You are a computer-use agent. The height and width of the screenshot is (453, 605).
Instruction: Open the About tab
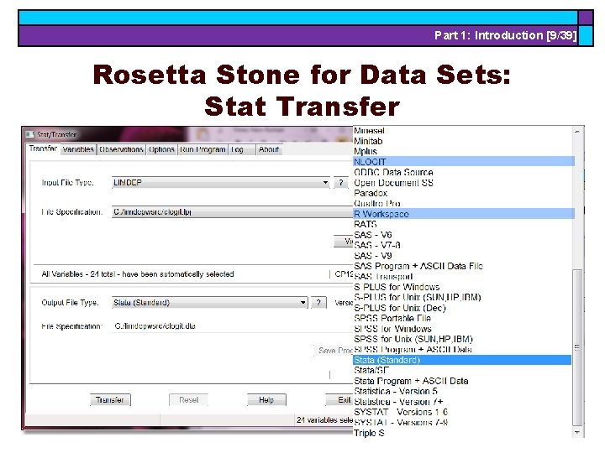click(269, 149)
